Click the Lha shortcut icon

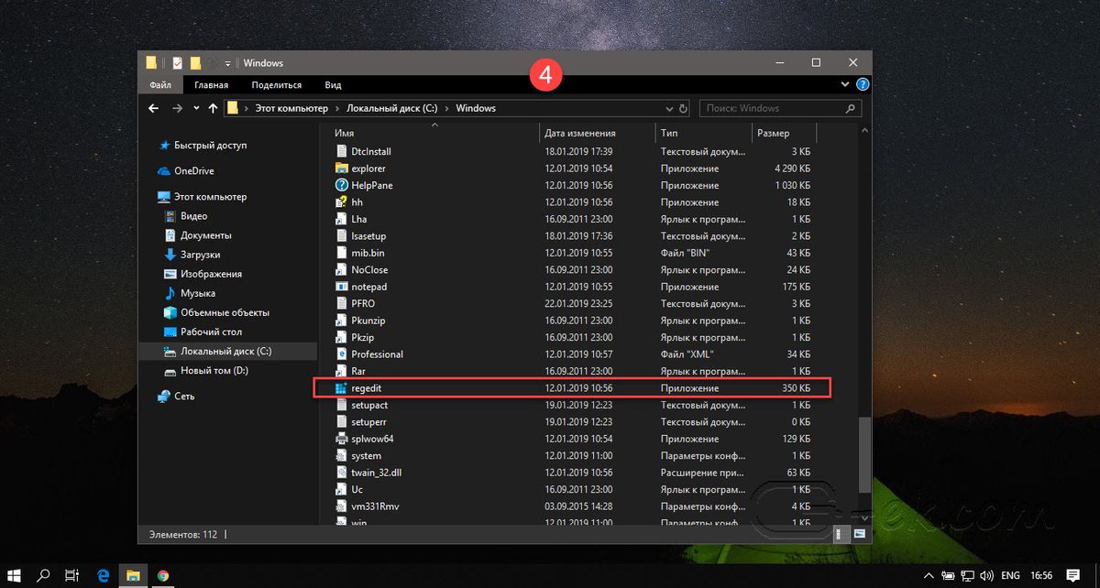coord(342,219)
